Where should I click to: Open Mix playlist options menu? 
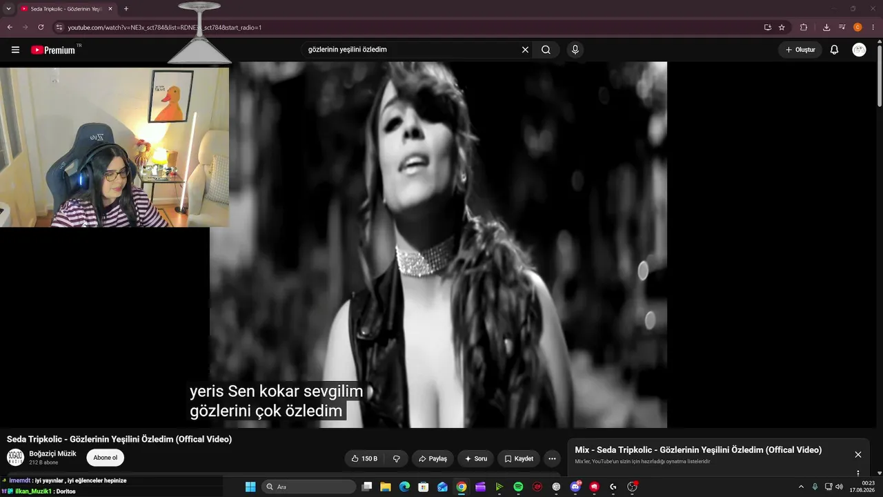[858, 474]
